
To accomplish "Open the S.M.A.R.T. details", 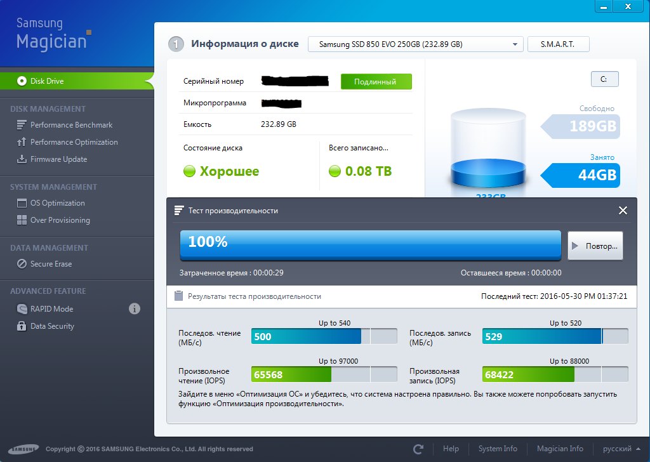I will point(558,44).
